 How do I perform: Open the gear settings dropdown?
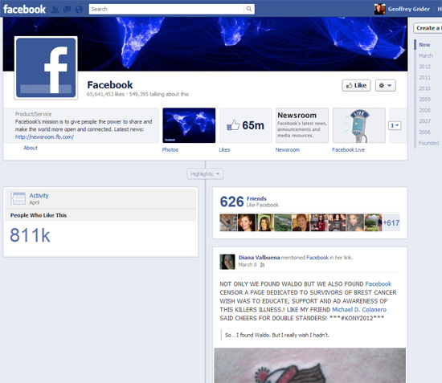pos(385,85)
